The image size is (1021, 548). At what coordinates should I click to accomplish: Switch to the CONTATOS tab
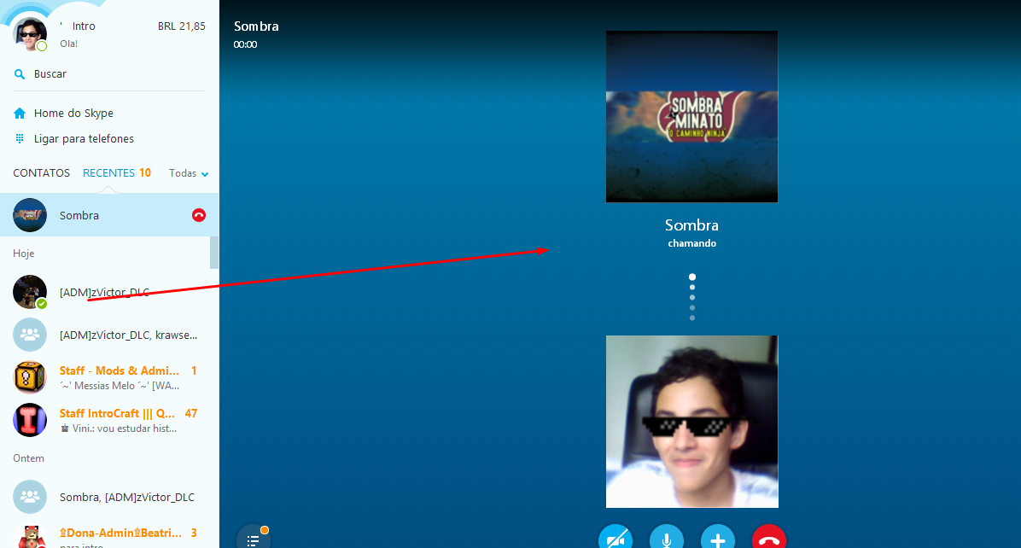tap(41, 173)
